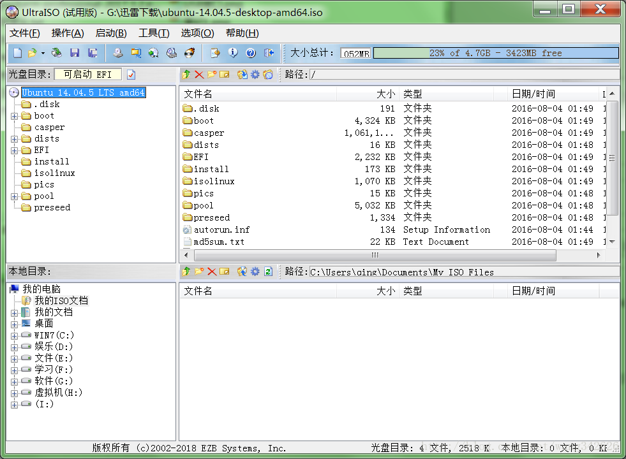
Task: Click the local pane 文件名 column header
Action: pos(258,291)
